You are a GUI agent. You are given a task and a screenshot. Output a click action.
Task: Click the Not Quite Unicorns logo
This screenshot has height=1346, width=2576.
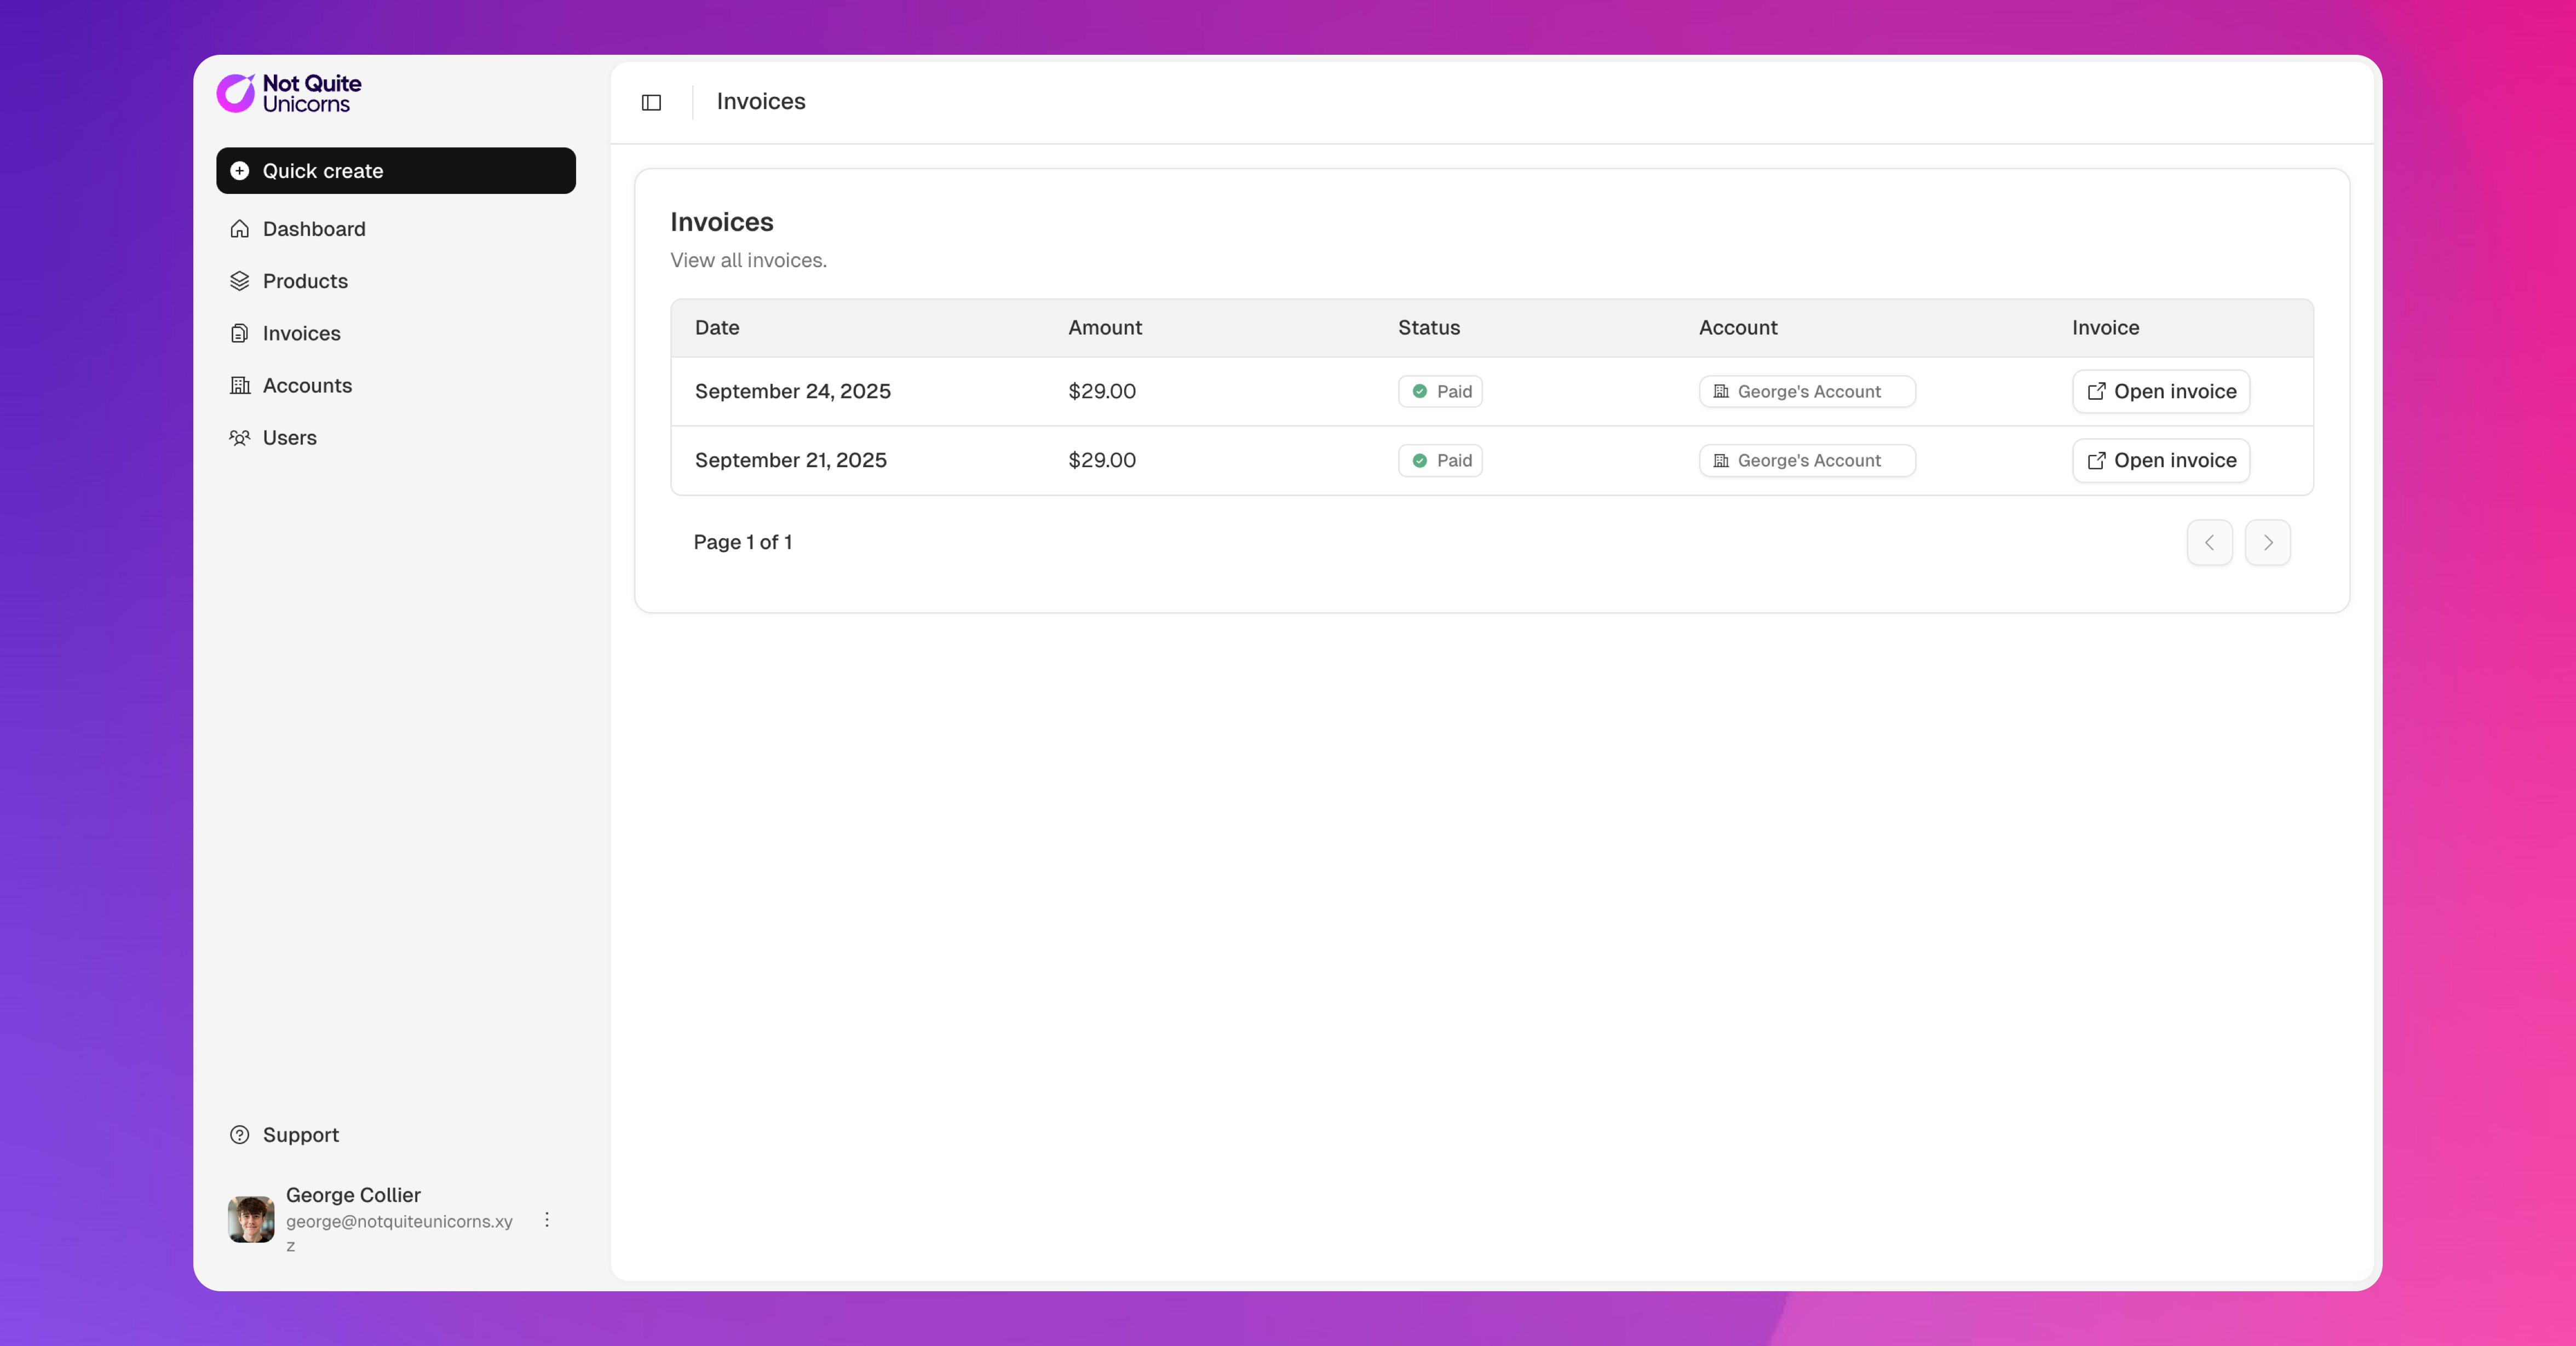289,93
